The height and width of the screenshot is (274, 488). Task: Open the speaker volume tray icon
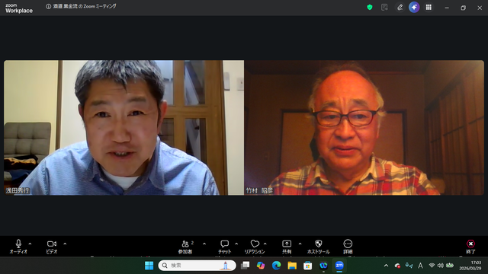pos(441,266)
